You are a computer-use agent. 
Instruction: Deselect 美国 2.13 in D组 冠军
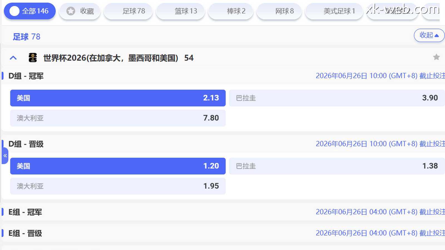tap(118, 98)
